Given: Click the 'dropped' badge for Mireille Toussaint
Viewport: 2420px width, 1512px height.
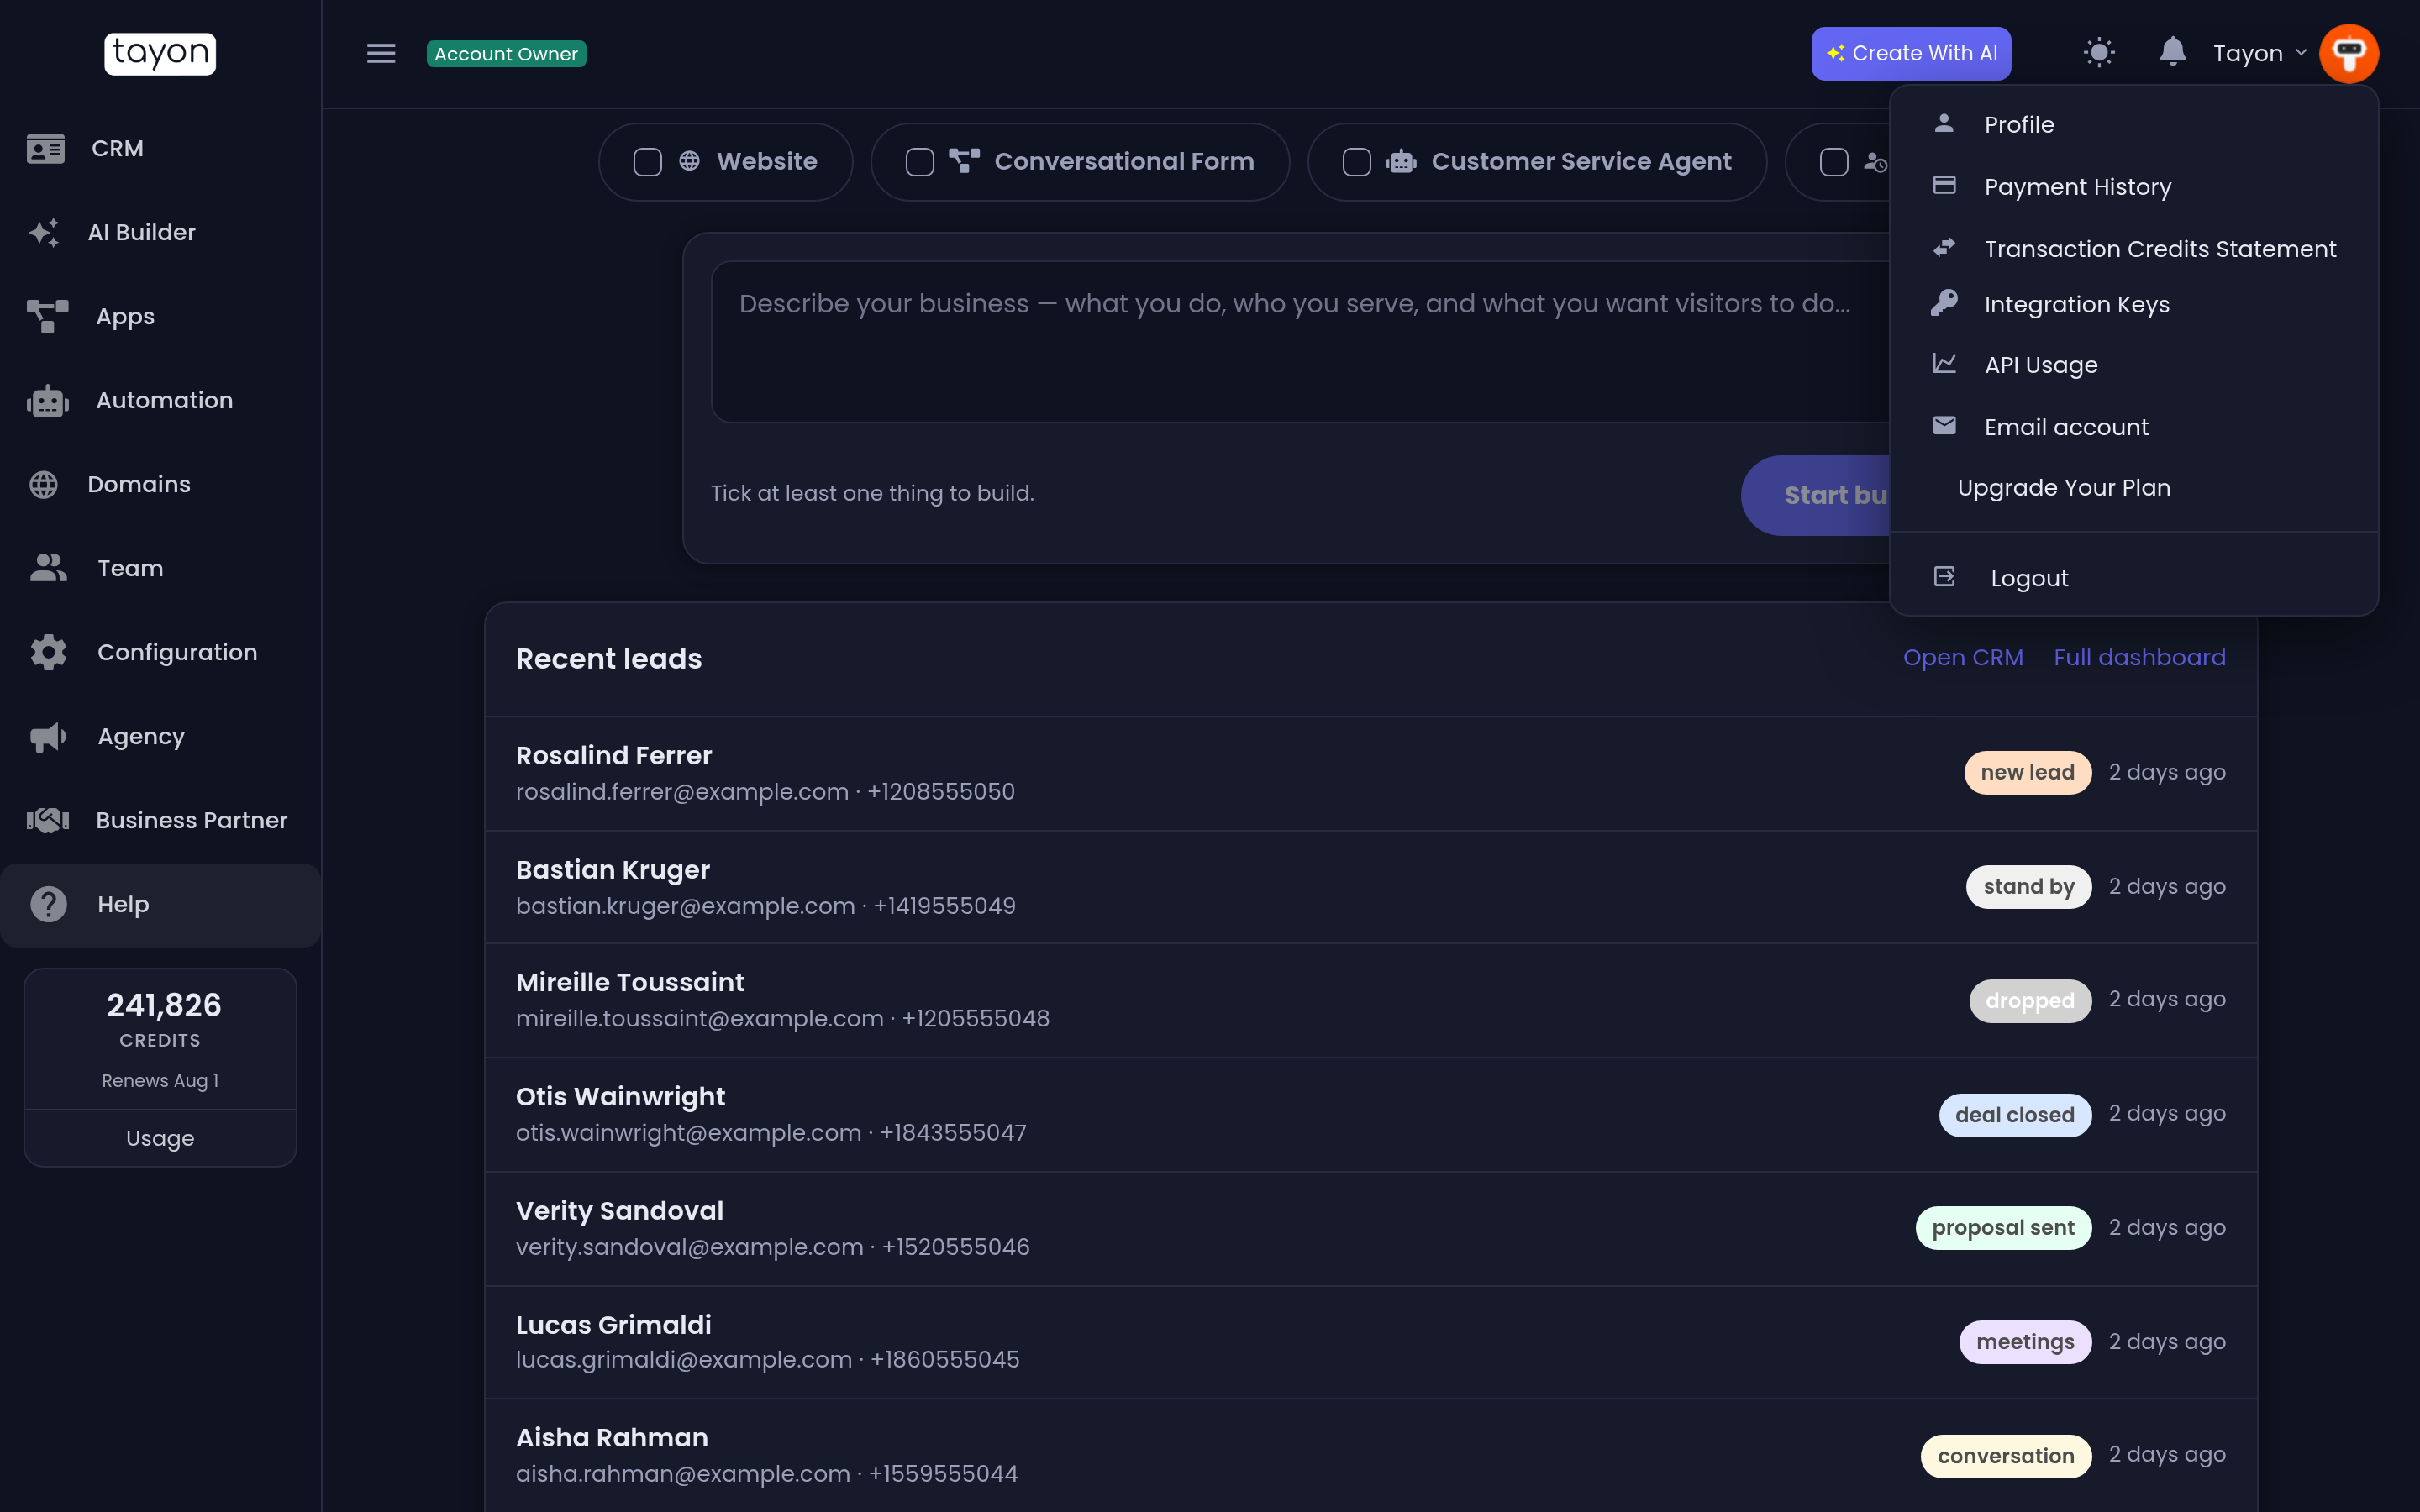Looking at the screenshot, I should click(2029, 1000).
